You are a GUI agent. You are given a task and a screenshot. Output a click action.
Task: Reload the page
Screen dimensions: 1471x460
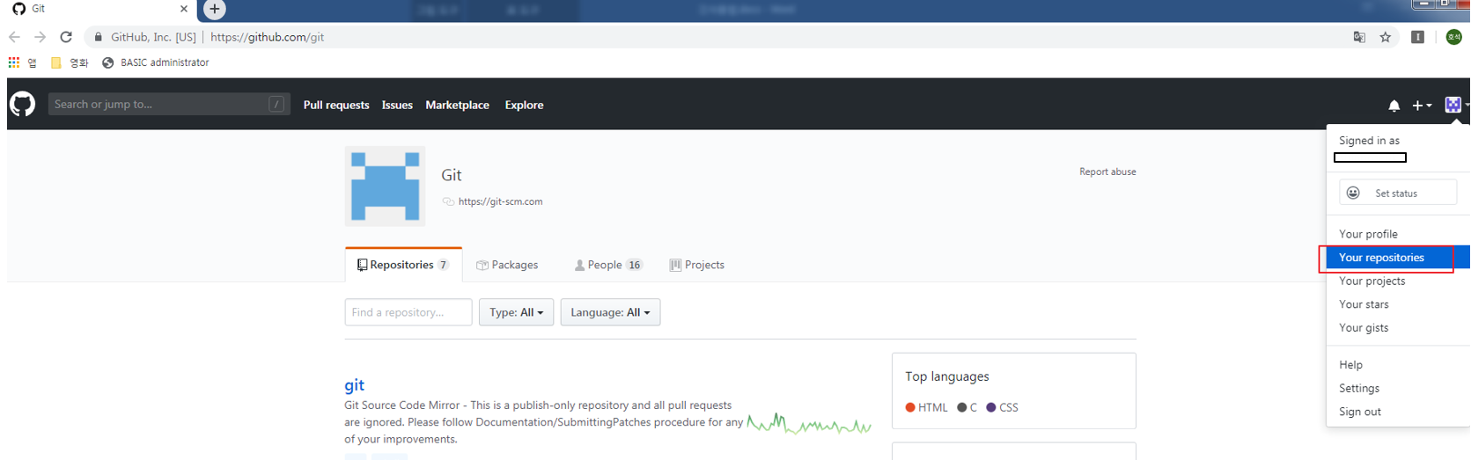pyautogui.click(x=66, y=37)
